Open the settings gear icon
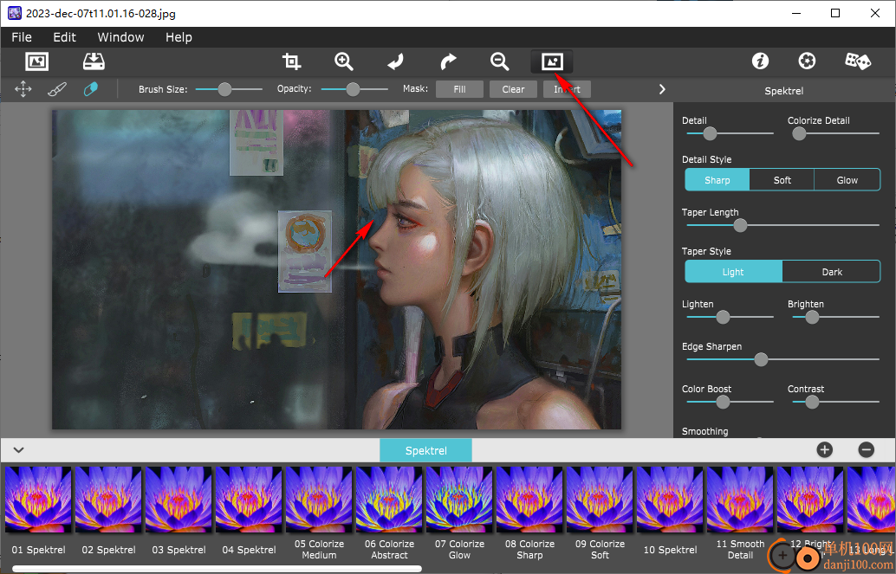 [x=807, y=61]
